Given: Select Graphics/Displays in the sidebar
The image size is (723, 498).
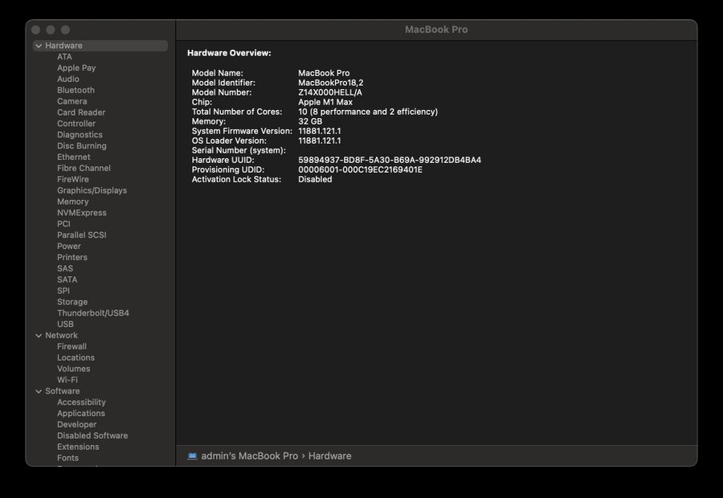Looking at the screenshot, I should click(x=92, y=190).
